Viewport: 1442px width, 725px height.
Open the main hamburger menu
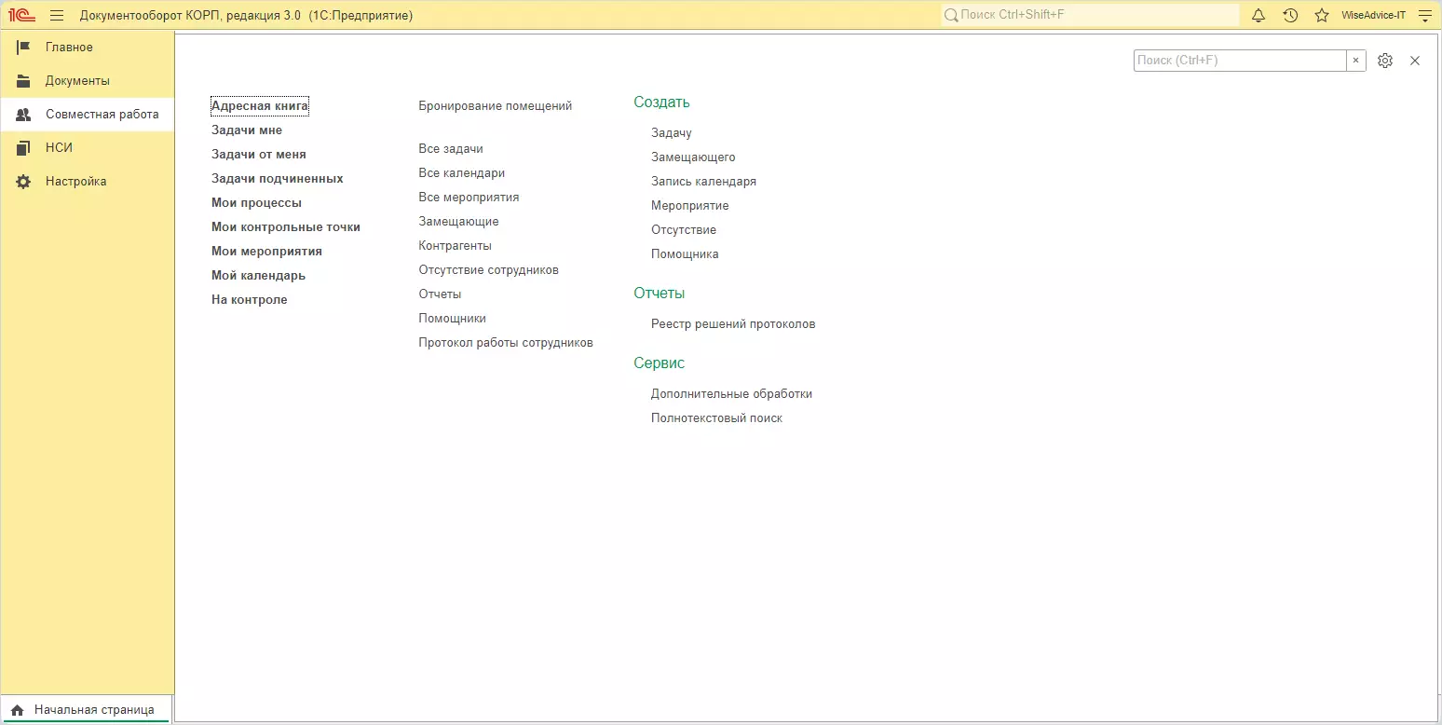coord(57,15)
